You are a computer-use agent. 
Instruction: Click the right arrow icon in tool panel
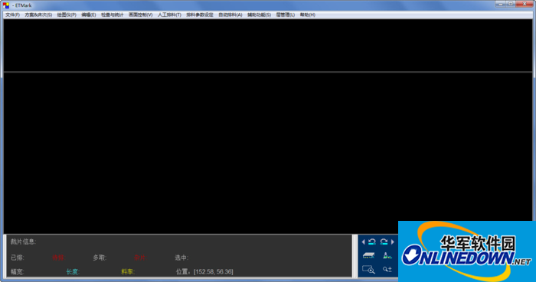coord(393,241)
